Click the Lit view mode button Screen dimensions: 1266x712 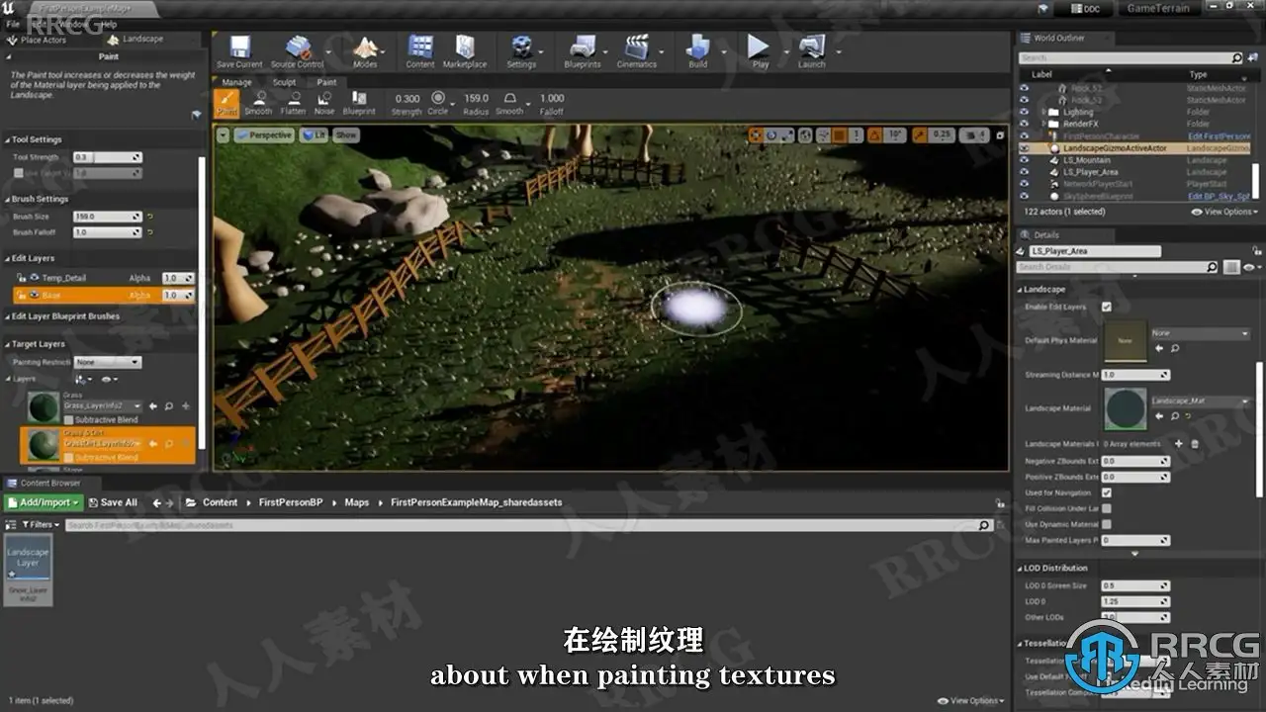[316, 134]
